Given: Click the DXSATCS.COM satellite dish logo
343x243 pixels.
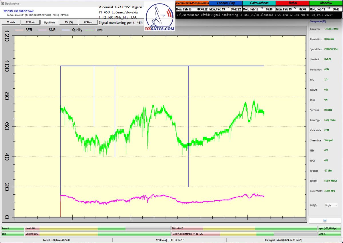Looking at the screenshot, I should 159,18.
